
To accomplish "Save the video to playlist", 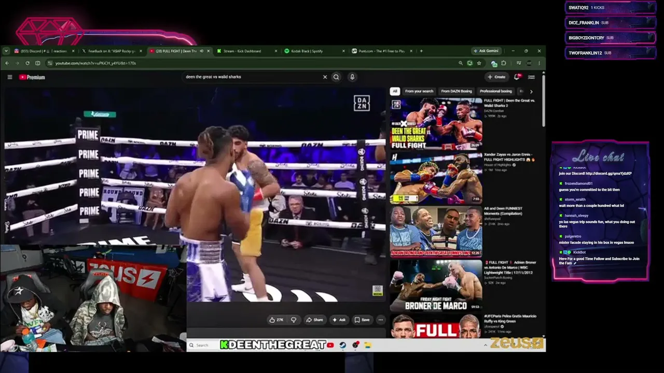I will click(362, 320).
